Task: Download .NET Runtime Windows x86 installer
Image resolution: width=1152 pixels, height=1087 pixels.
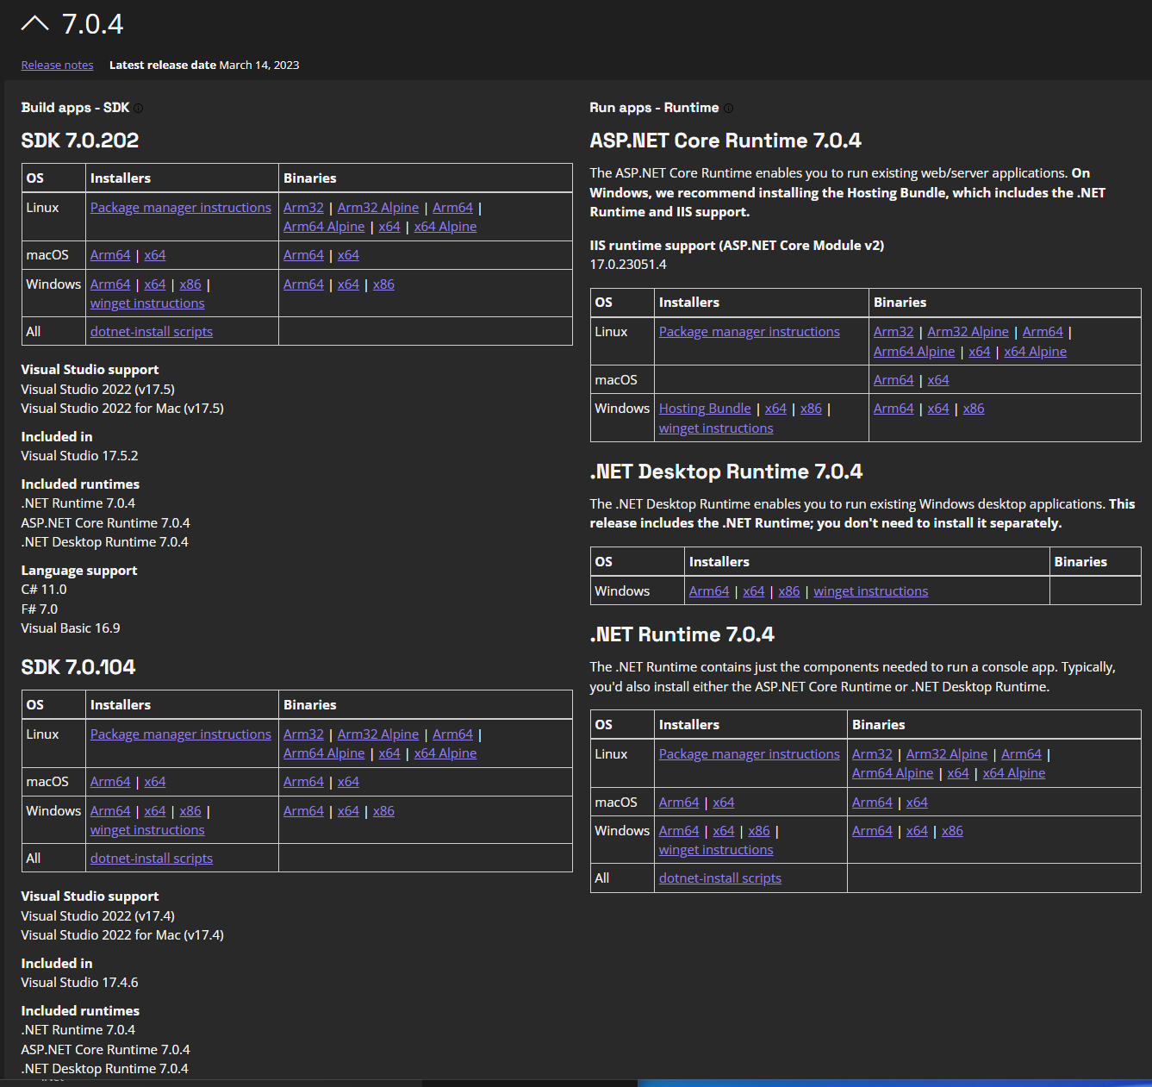Action: [759, 831]
